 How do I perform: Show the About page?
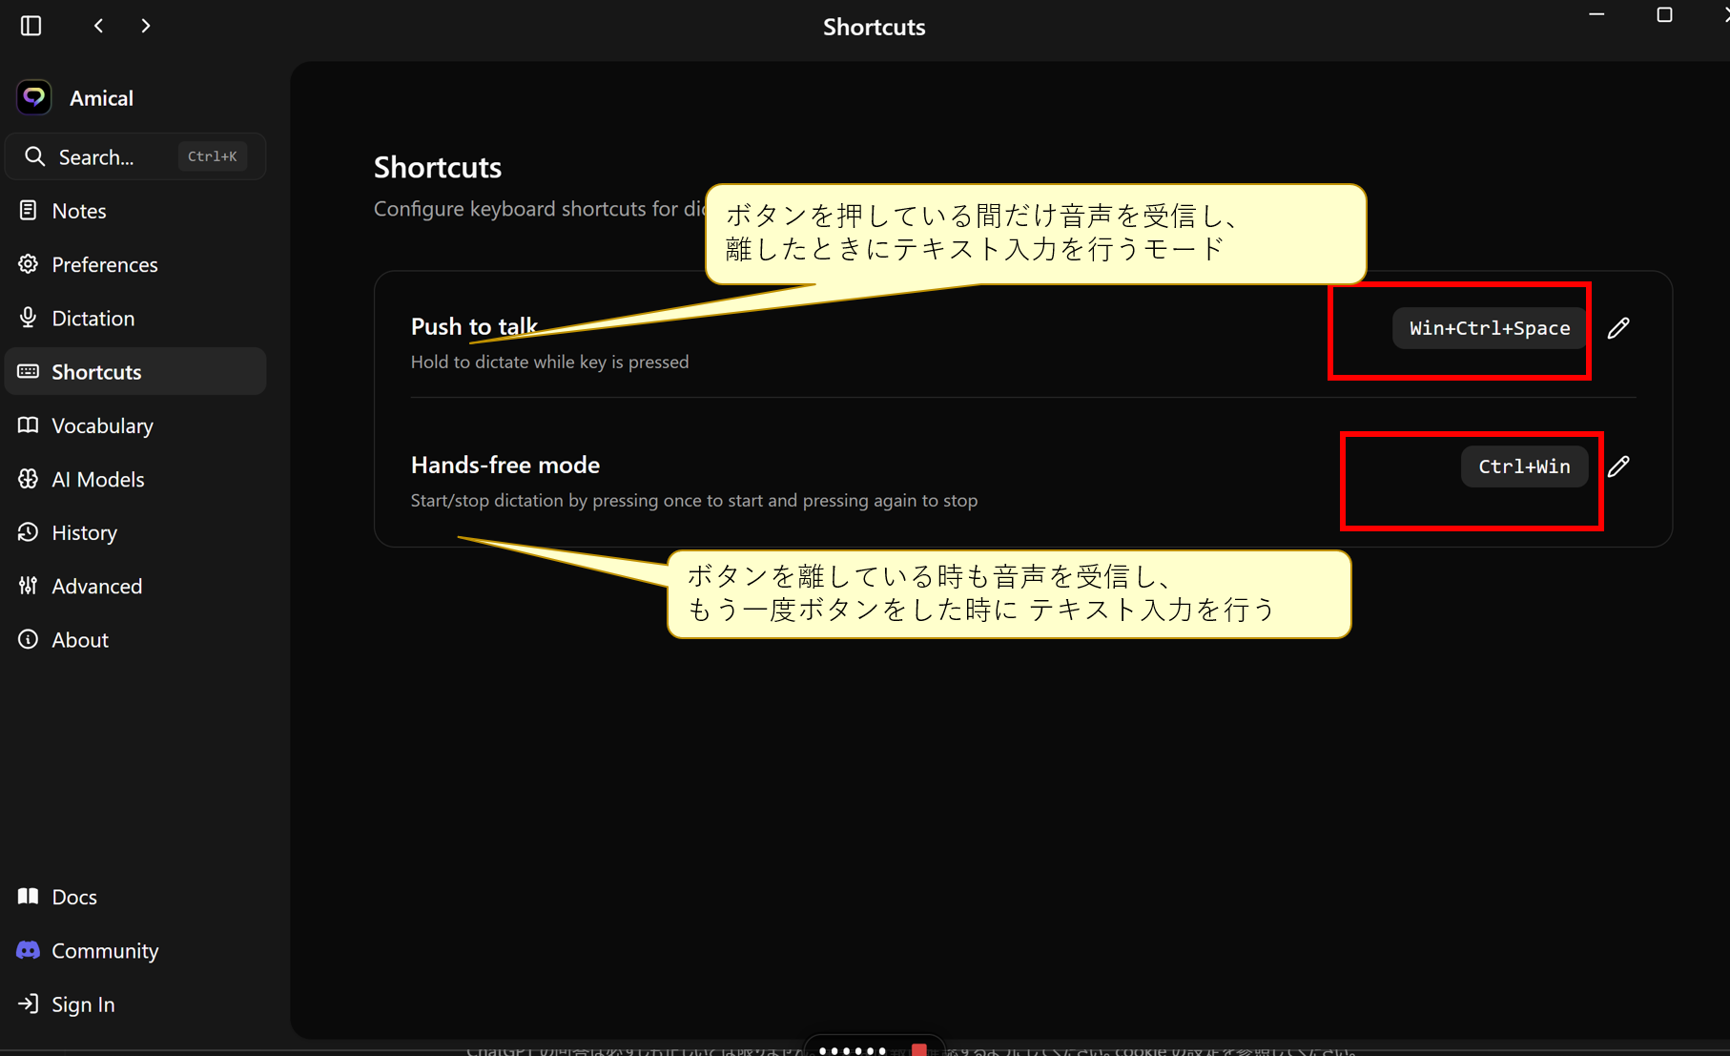pyautogui.click(x=79, y=639)
